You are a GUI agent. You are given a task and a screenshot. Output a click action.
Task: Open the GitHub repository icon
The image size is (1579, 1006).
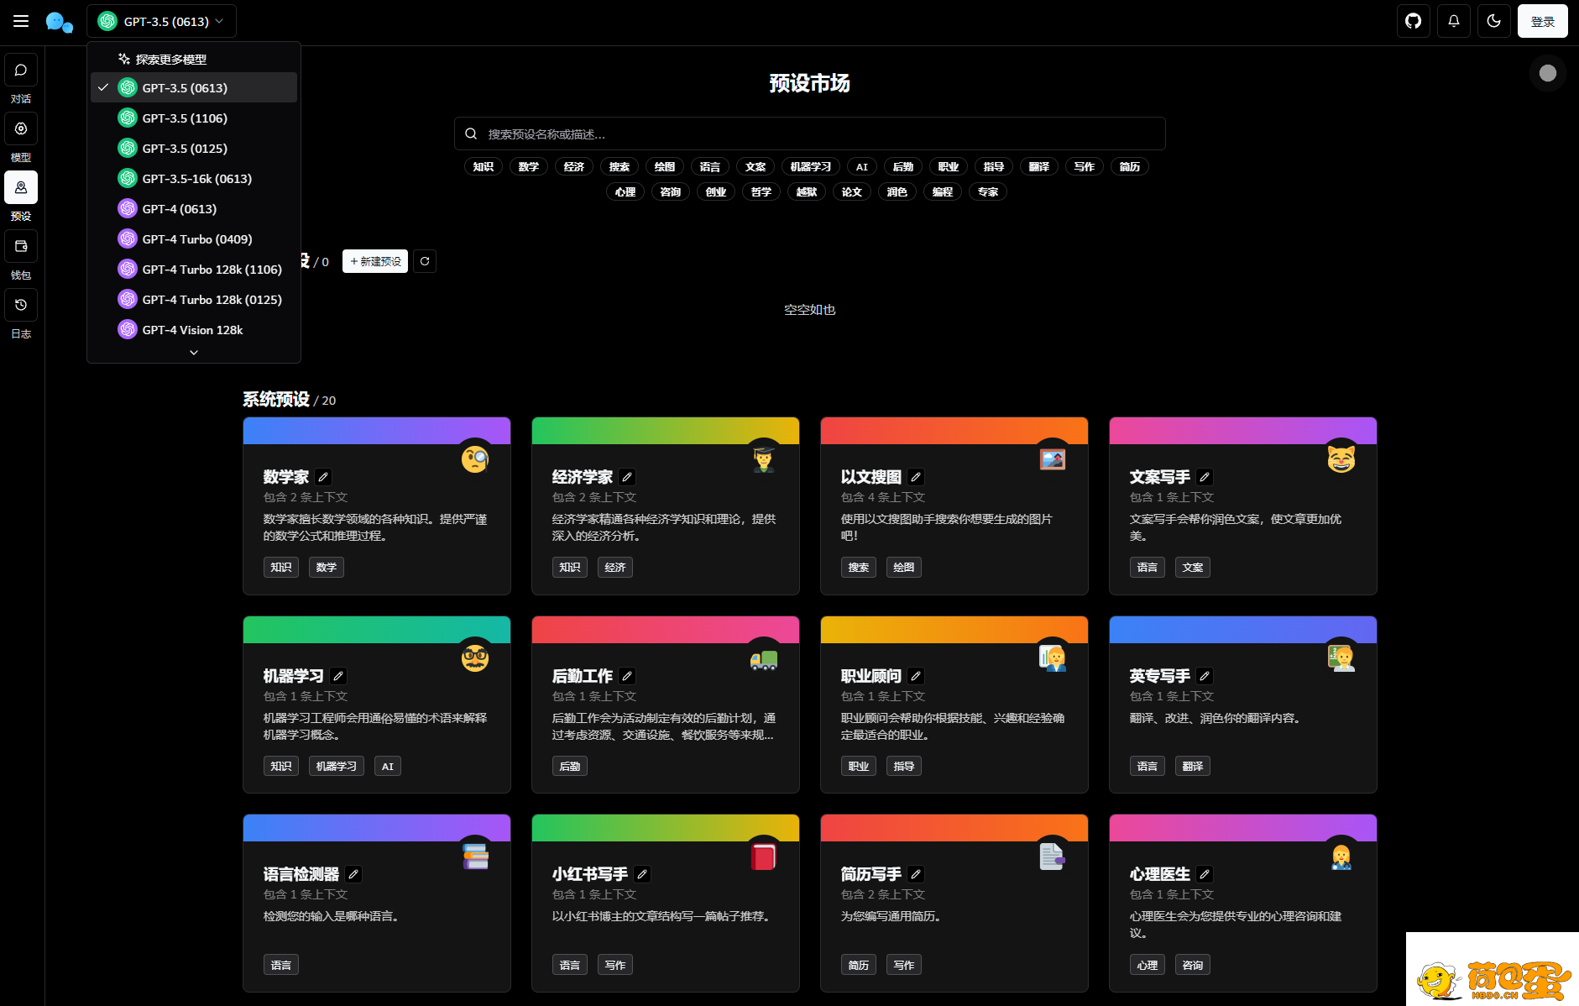(1414, 21)
